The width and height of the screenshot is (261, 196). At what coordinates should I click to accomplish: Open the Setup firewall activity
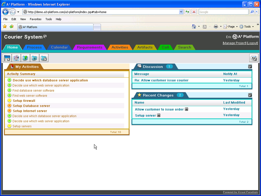pyautogui.click(x=24, y=101)
